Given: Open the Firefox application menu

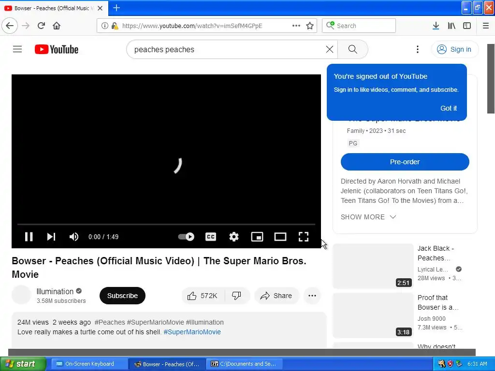Looking at the screenshot, I should (486, 26).
